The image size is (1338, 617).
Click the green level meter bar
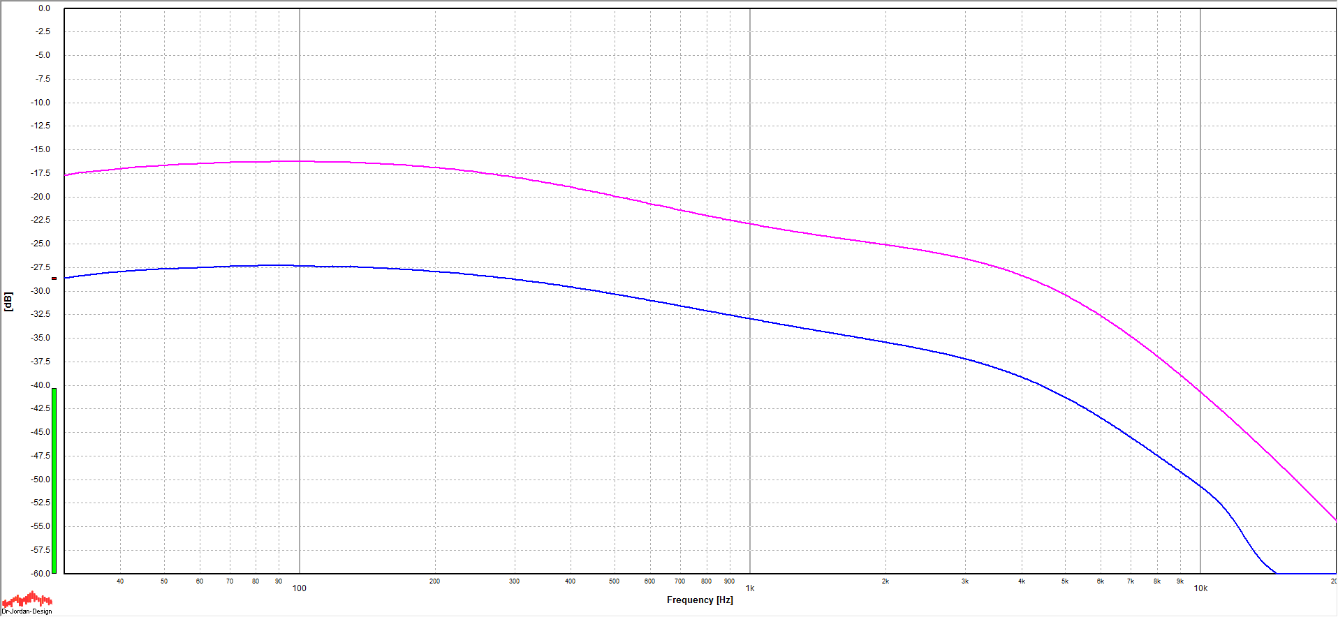coord(54,480)
